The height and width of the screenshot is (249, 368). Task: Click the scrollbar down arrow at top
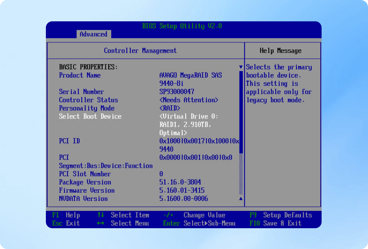click(x=241, y=67)
